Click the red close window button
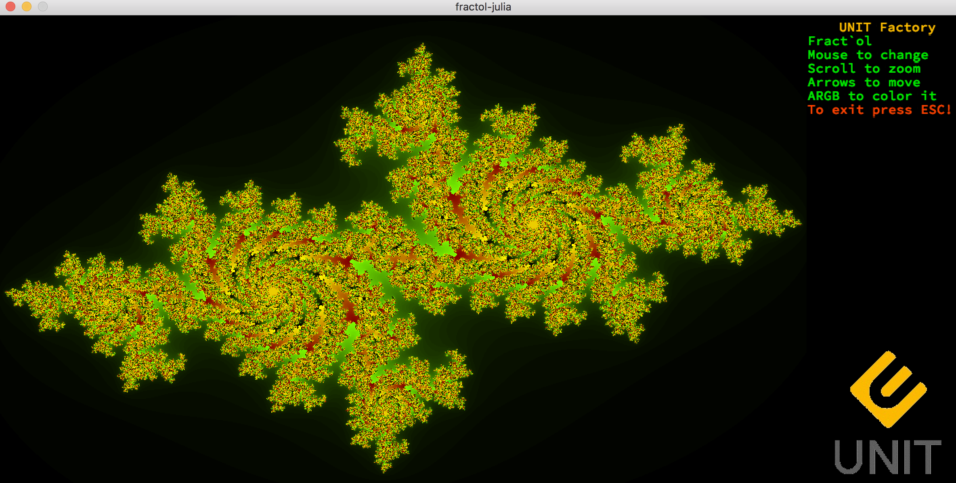956x483 pixels. click(x=10, y=7)
